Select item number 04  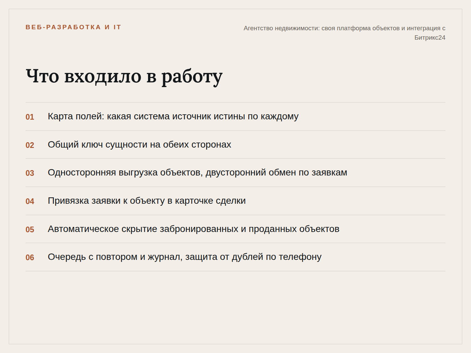click(30, 201)
